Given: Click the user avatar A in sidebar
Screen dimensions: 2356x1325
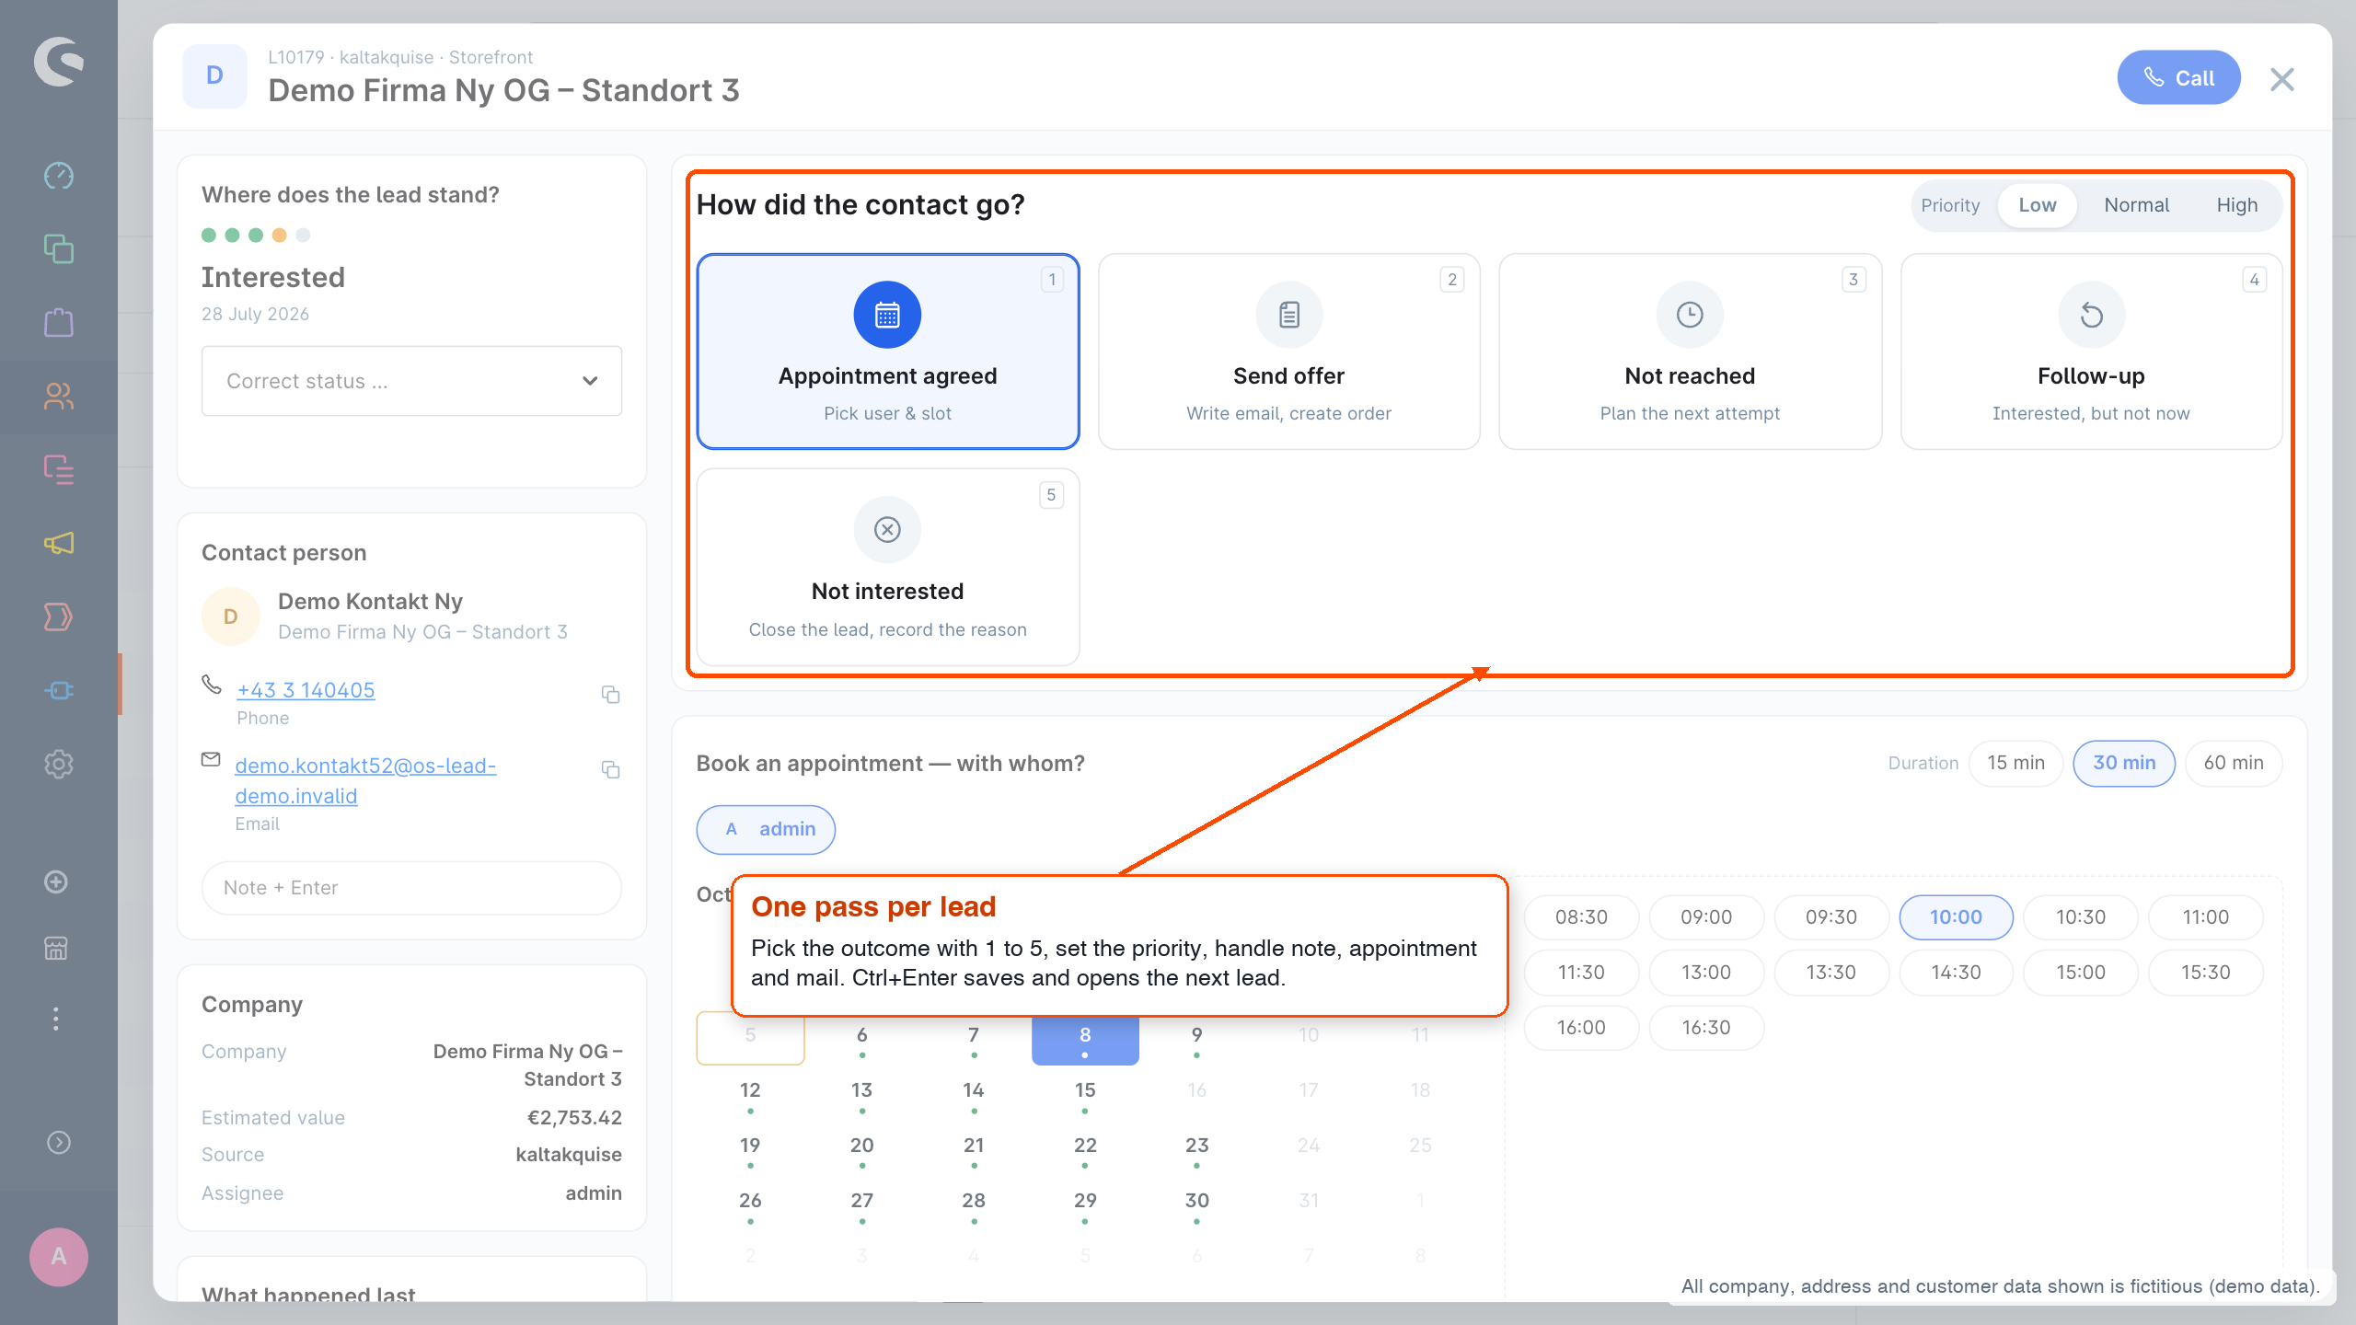Looking at the screenshot, I should 59,1257.
